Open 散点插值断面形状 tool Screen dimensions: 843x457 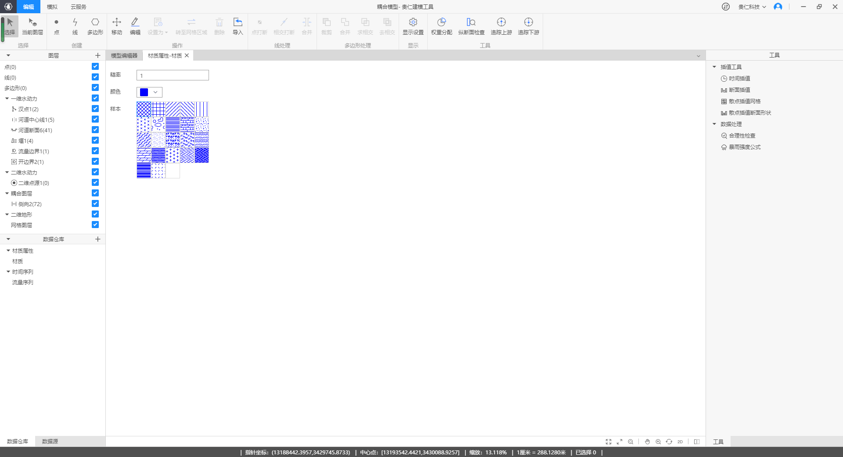coord(746,112)
